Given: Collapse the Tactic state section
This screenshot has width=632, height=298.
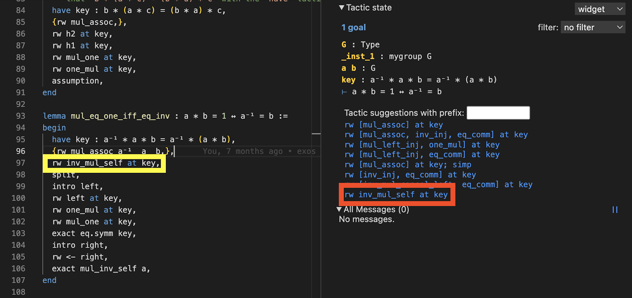Looking at the screenshot, I should (342, 7).
